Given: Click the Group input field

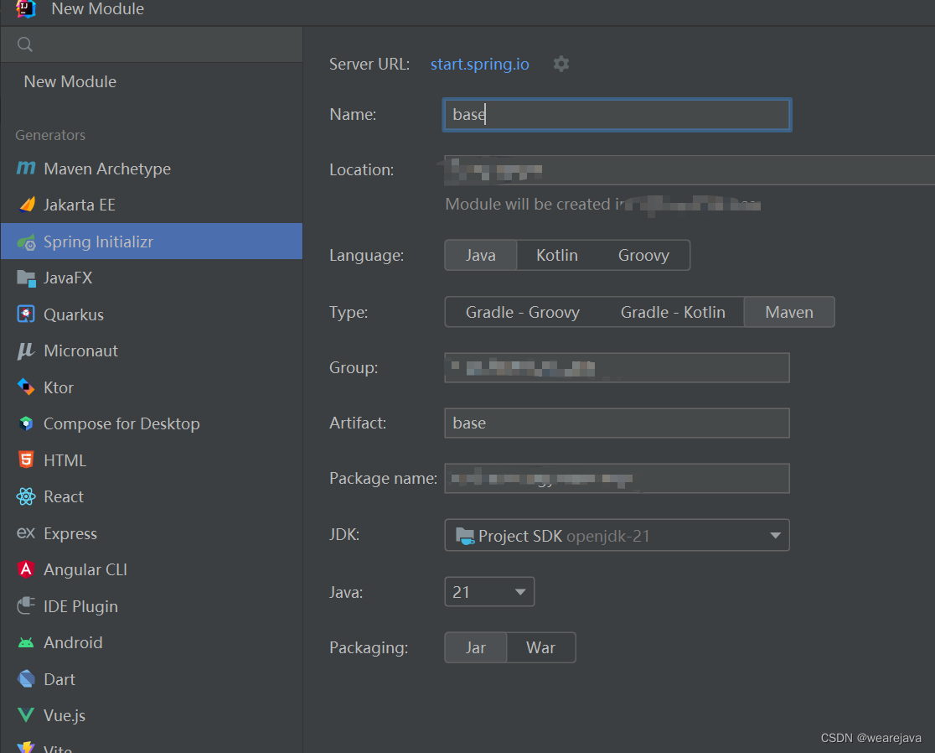Looking at the screenshot, I should [x=617, y=367].
